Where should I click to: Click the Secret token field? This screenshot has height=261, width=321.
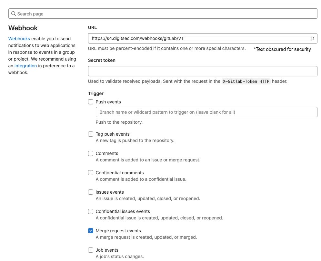point(202,71)
